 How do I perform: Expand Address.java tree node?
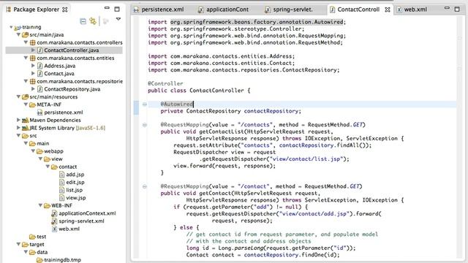33,66
